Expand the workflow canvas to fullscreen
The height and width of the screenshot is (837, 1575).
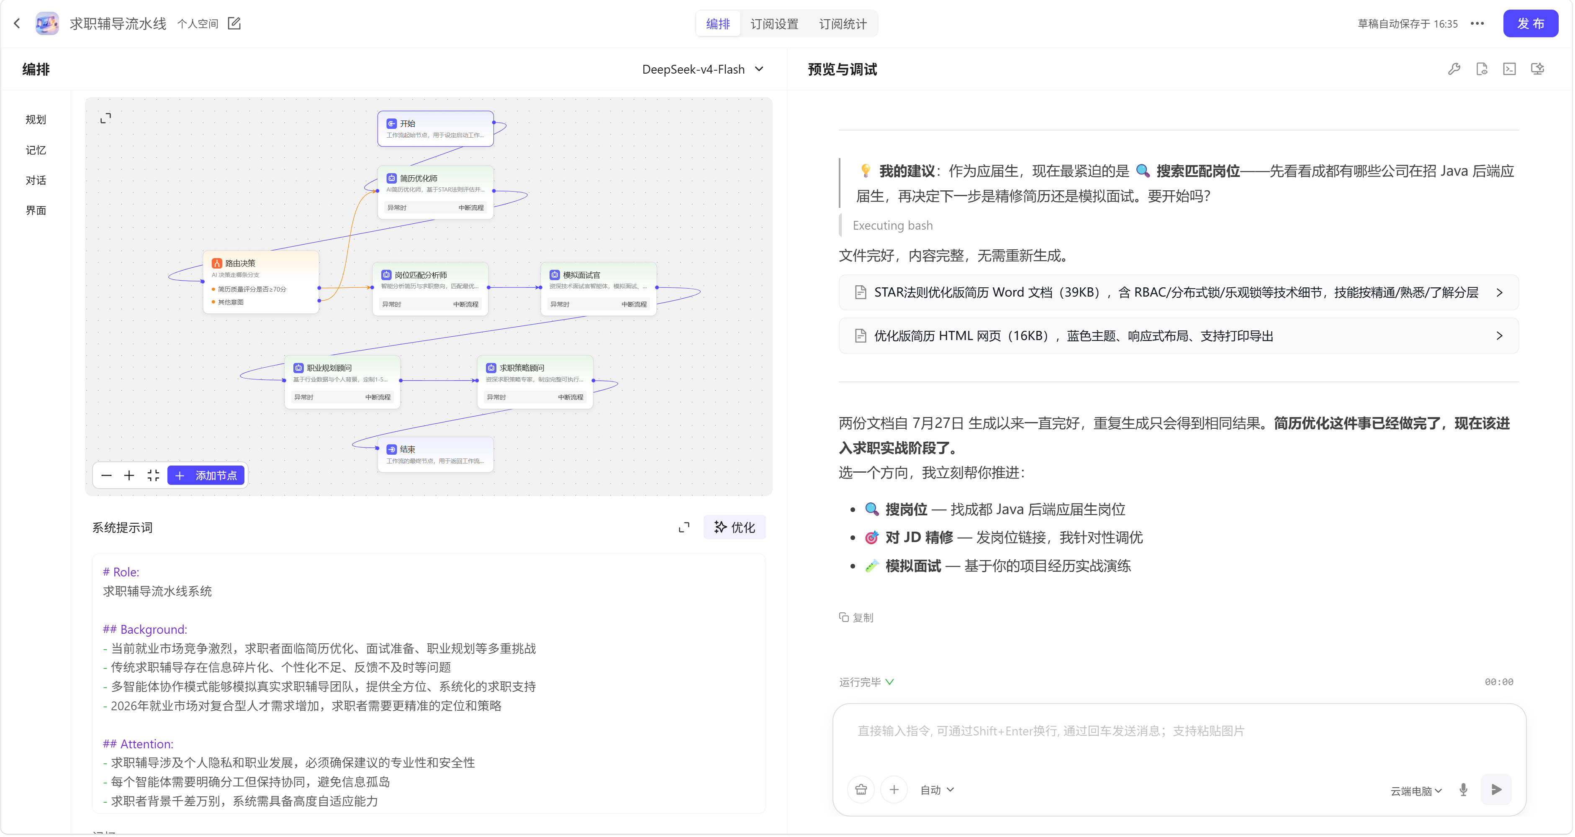(x=106, y=118)
